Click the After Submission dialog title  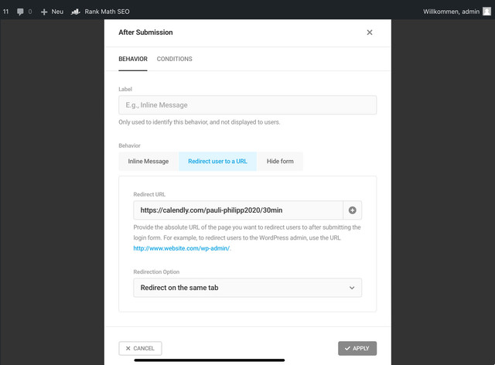click(x=145, y=32)
